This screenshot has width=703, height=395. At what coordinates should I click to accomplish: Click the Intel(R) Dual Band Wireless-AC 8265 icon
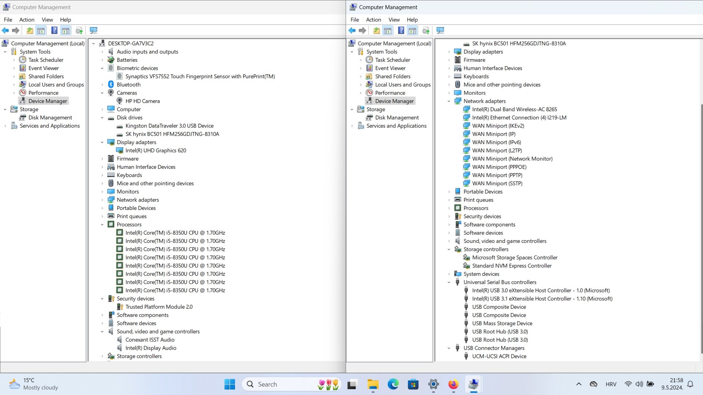click(466, 109)
